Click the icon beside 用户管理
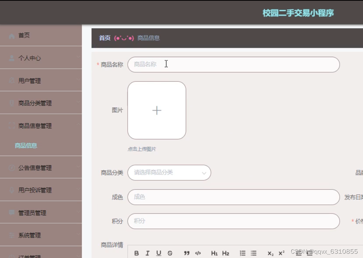This screenshot has height=258, width=363. tap(12, 80)
